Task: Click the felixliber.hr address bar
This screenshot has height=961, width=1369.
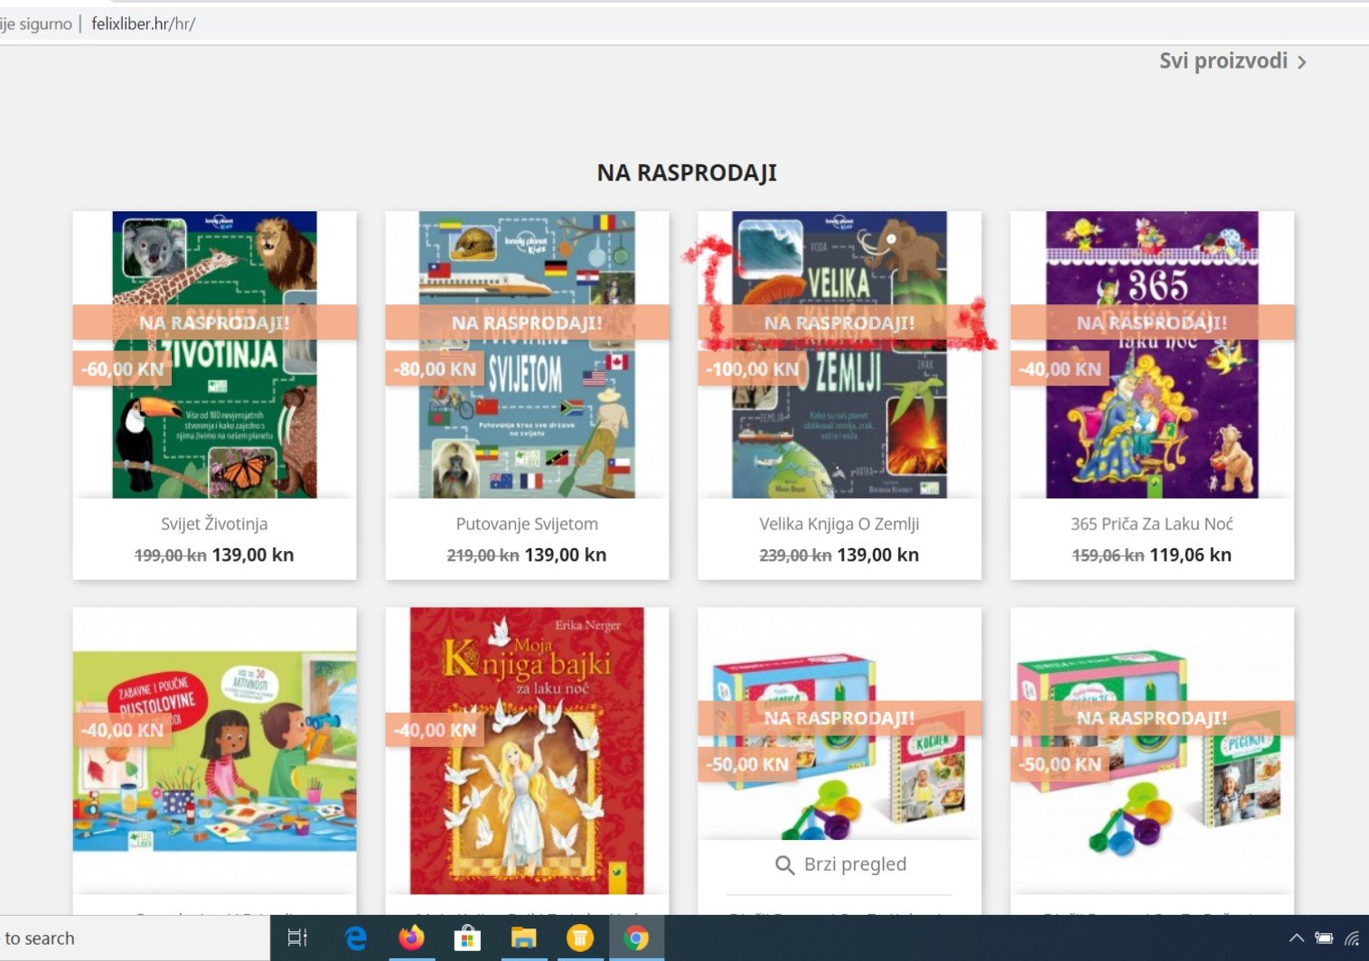Action: pyautogui.click(x=684, y=23)
